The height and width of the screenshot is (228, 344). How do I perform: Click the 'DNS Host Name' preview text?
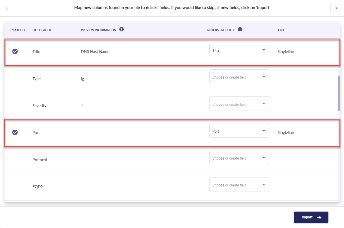pyautogui.click(x=95, y=52)
